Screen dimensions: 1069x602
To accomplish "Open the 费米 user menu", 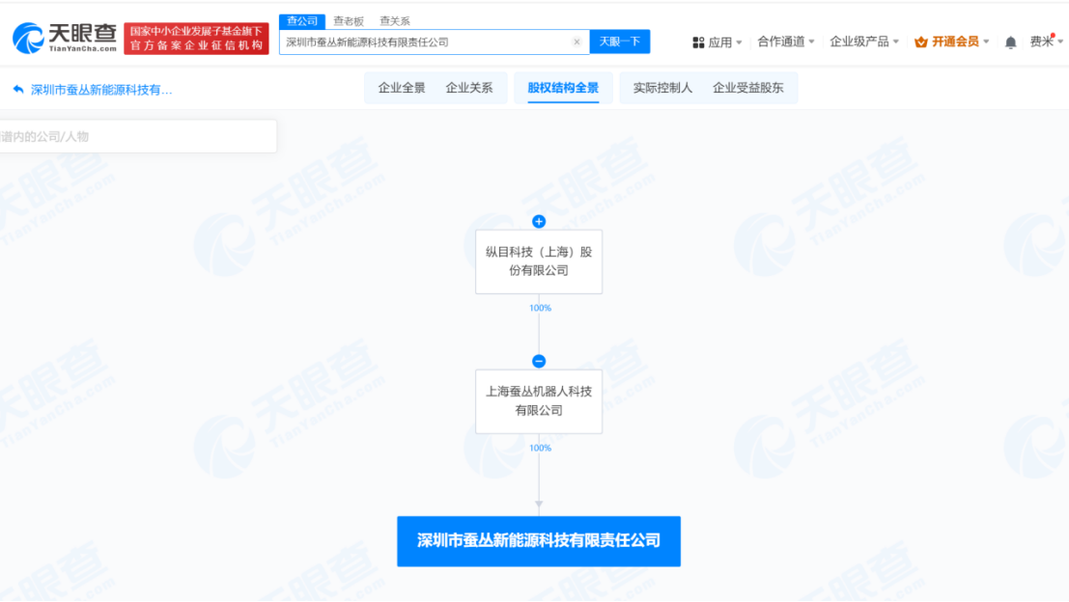I will point(1046,41).
